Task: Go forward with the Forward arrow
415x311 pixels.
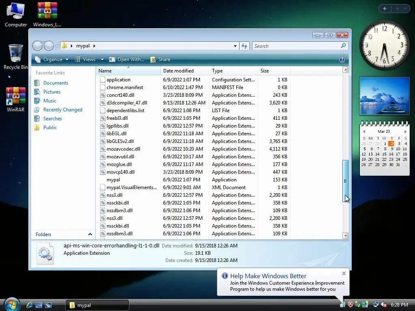Action: point(49,46)
